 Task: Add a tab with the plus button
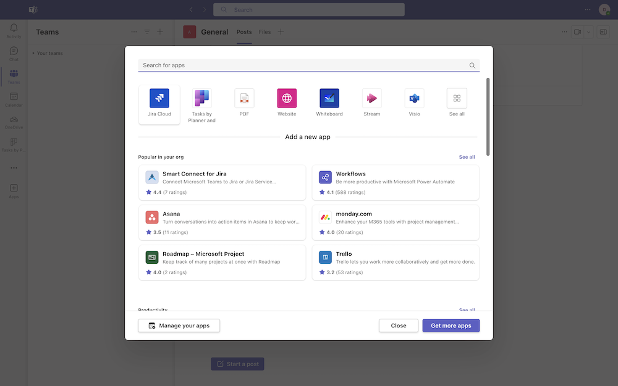click(x=281, y=32)
